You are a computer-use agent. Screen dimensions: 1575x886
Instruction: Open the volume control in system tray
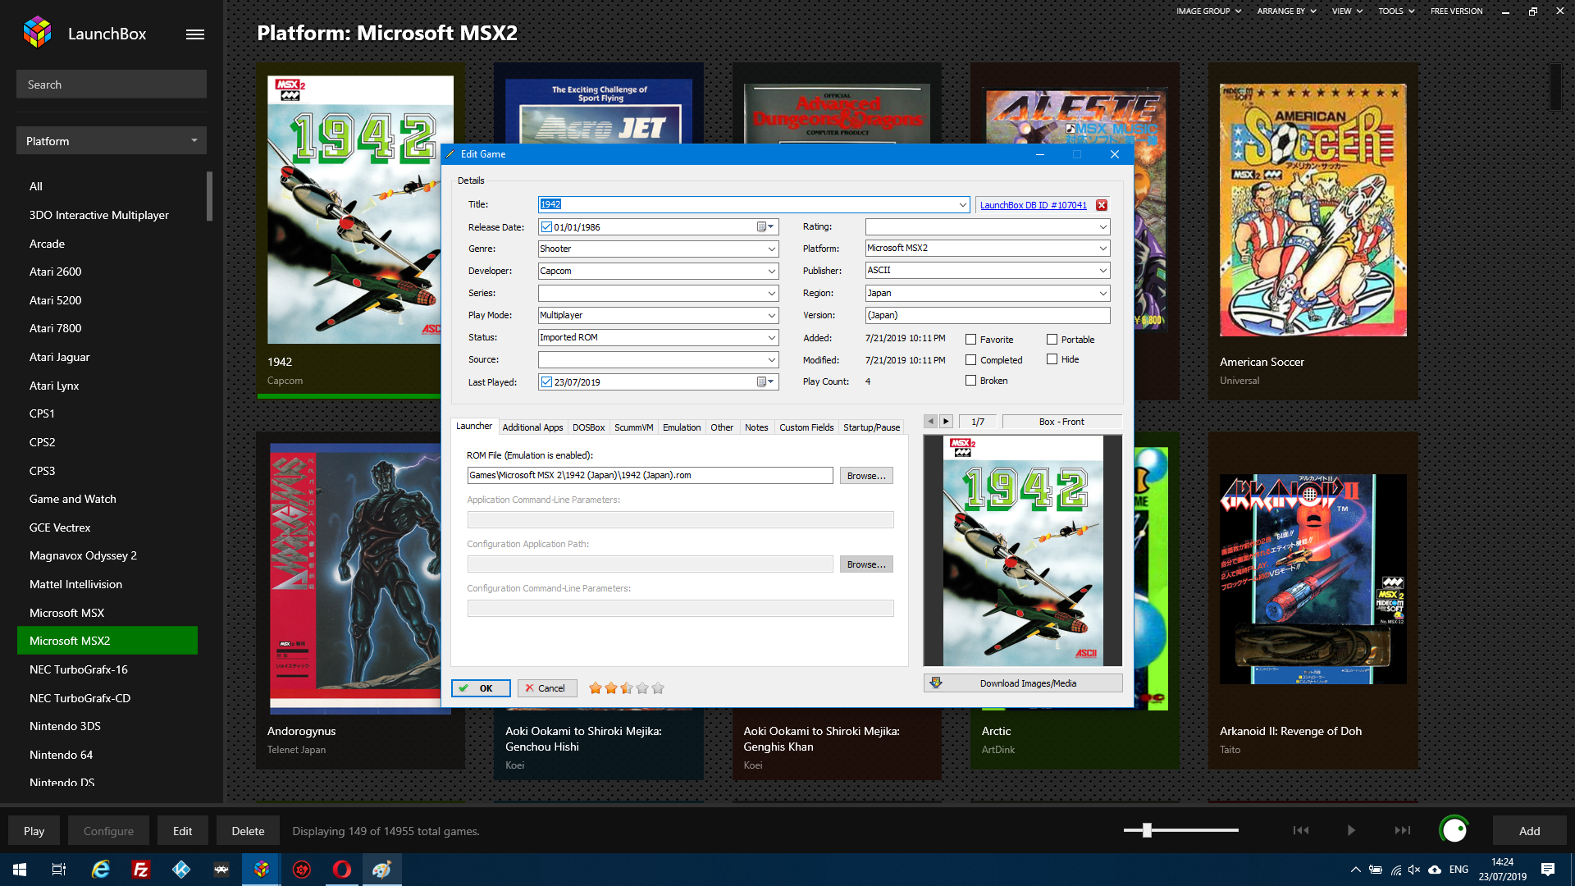point(1414,870)
